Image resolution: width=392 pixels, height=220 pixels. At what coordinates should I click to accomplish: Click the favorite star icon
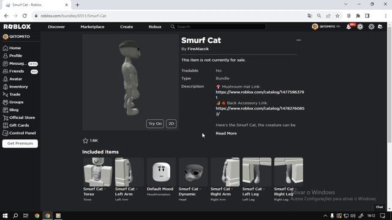click(x=86, y=141)
